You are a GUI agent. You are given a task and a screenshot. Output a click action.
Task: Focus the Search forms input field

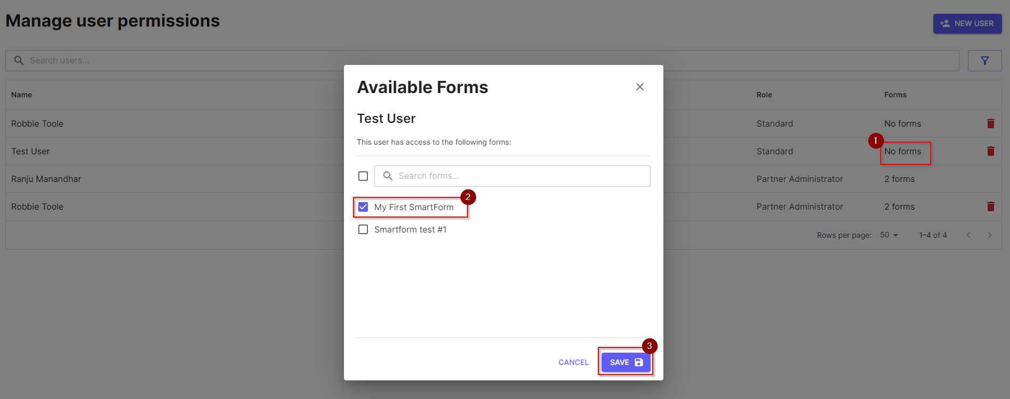512,176
